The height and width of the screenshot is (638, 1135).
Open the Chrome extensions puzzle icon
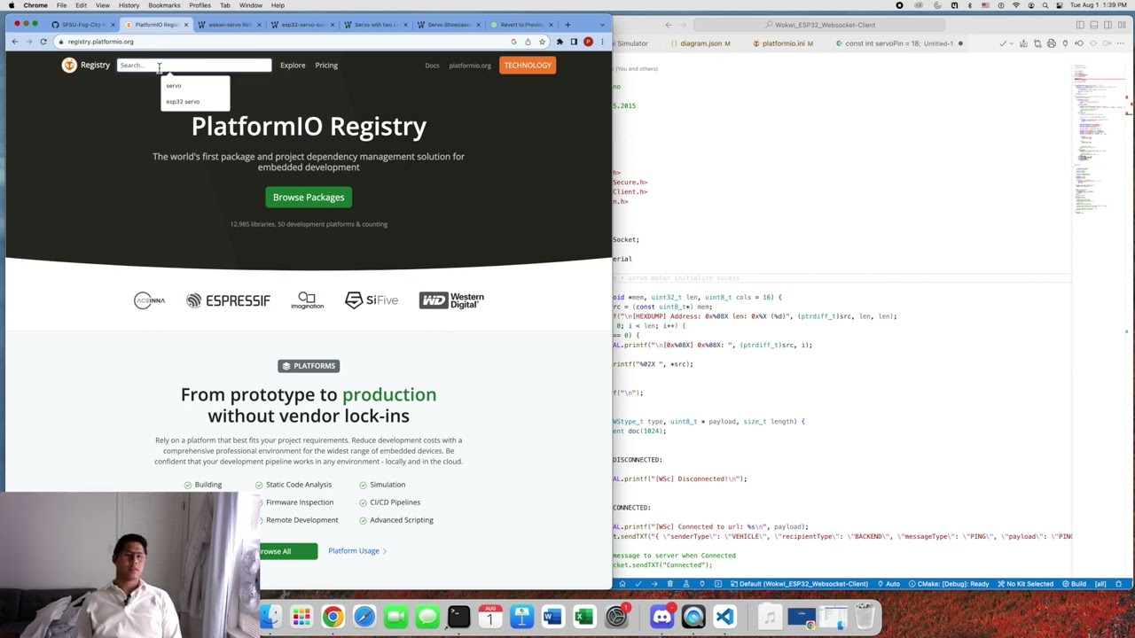560,42
